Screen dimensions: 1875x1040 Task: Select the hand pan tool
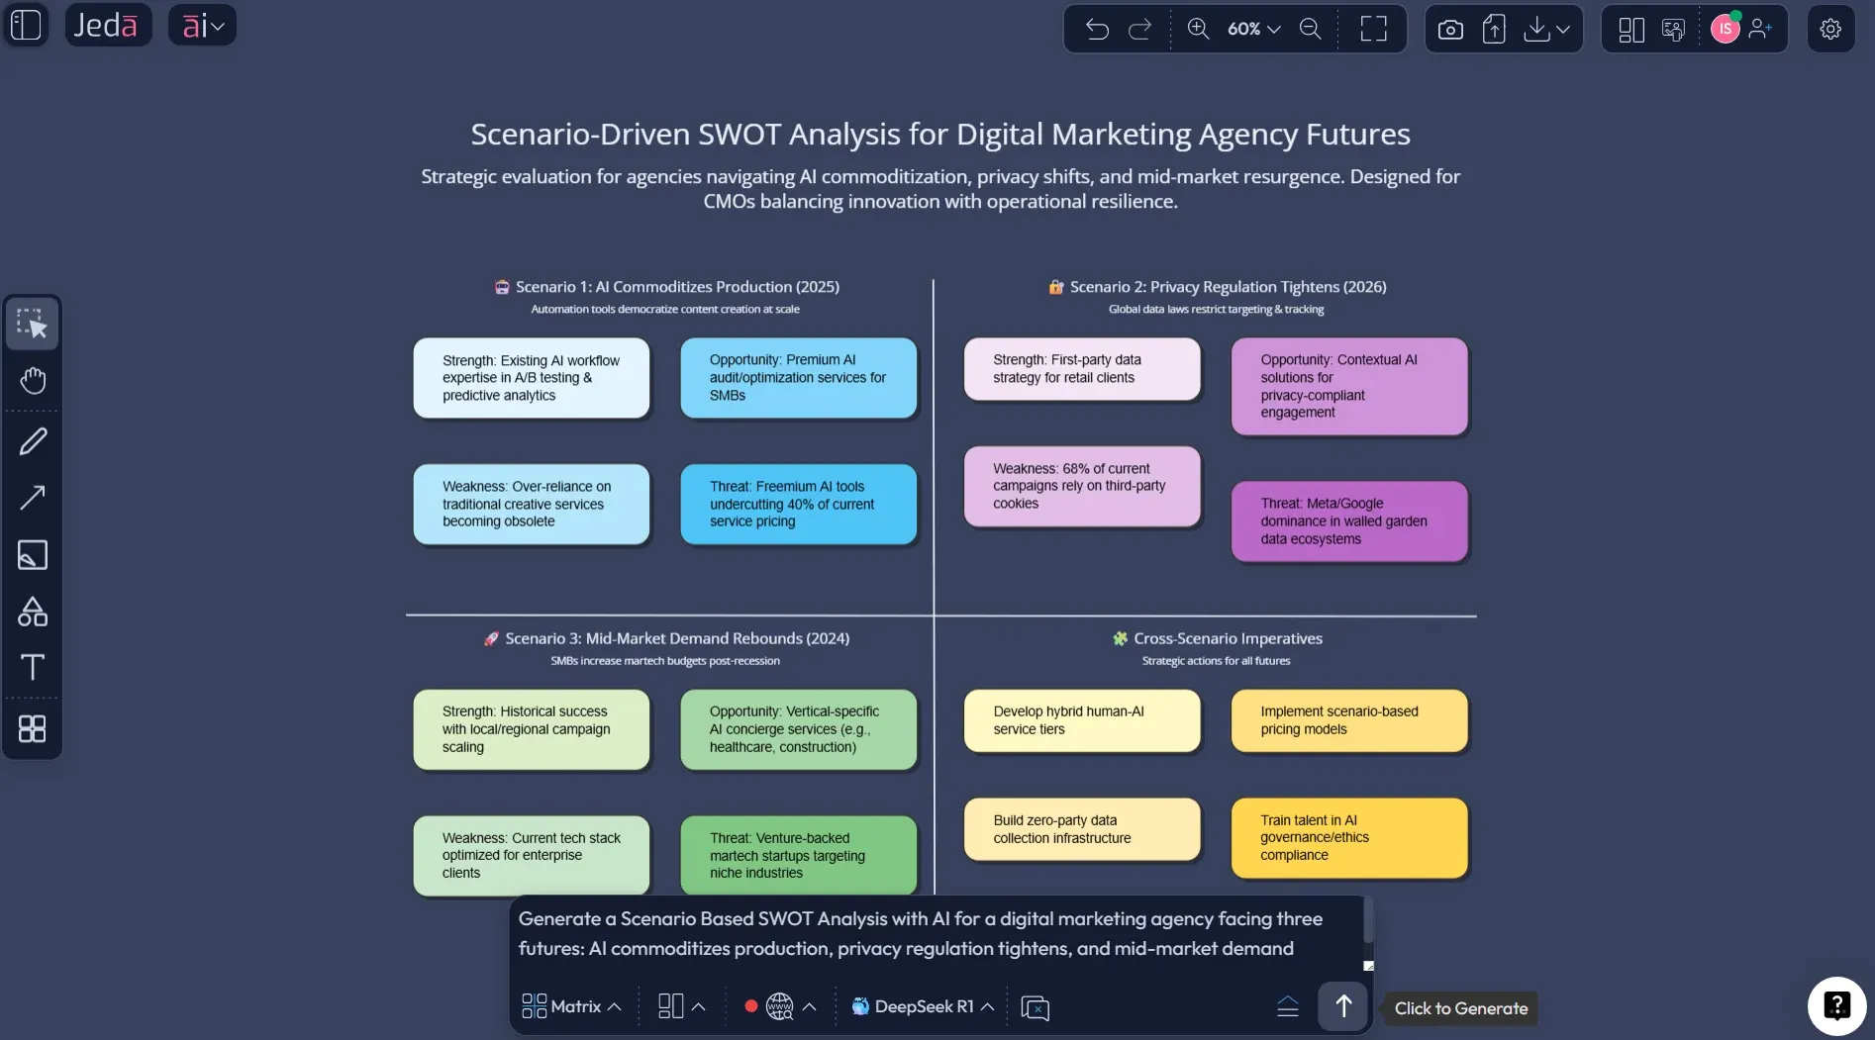click(x=33, y=380)
